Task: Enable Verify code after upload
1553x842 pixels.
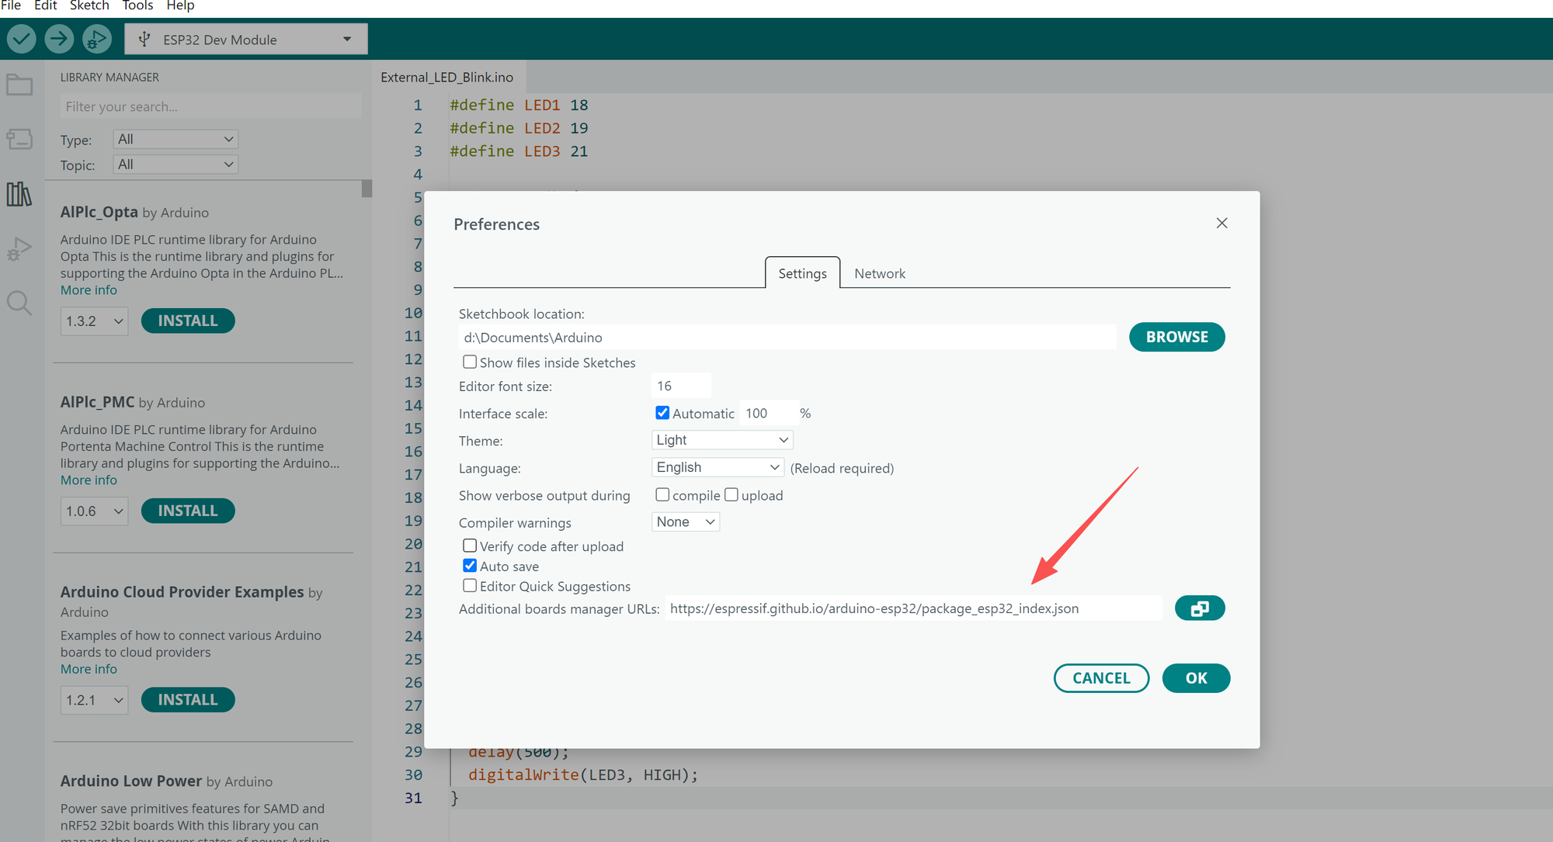Action: 470,546
